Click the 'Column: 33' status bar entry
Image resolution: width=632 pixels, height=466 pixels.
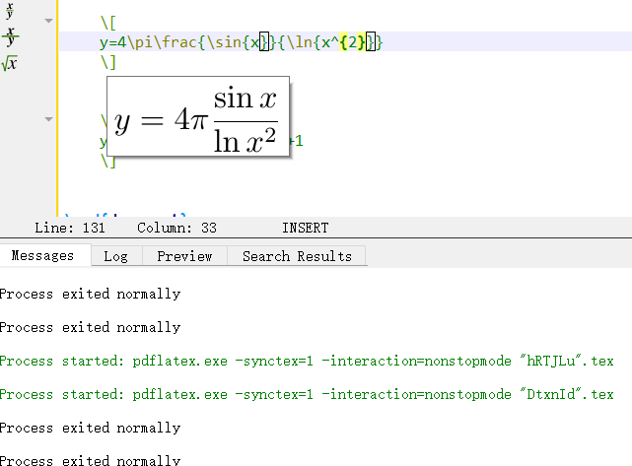point(176,228)
